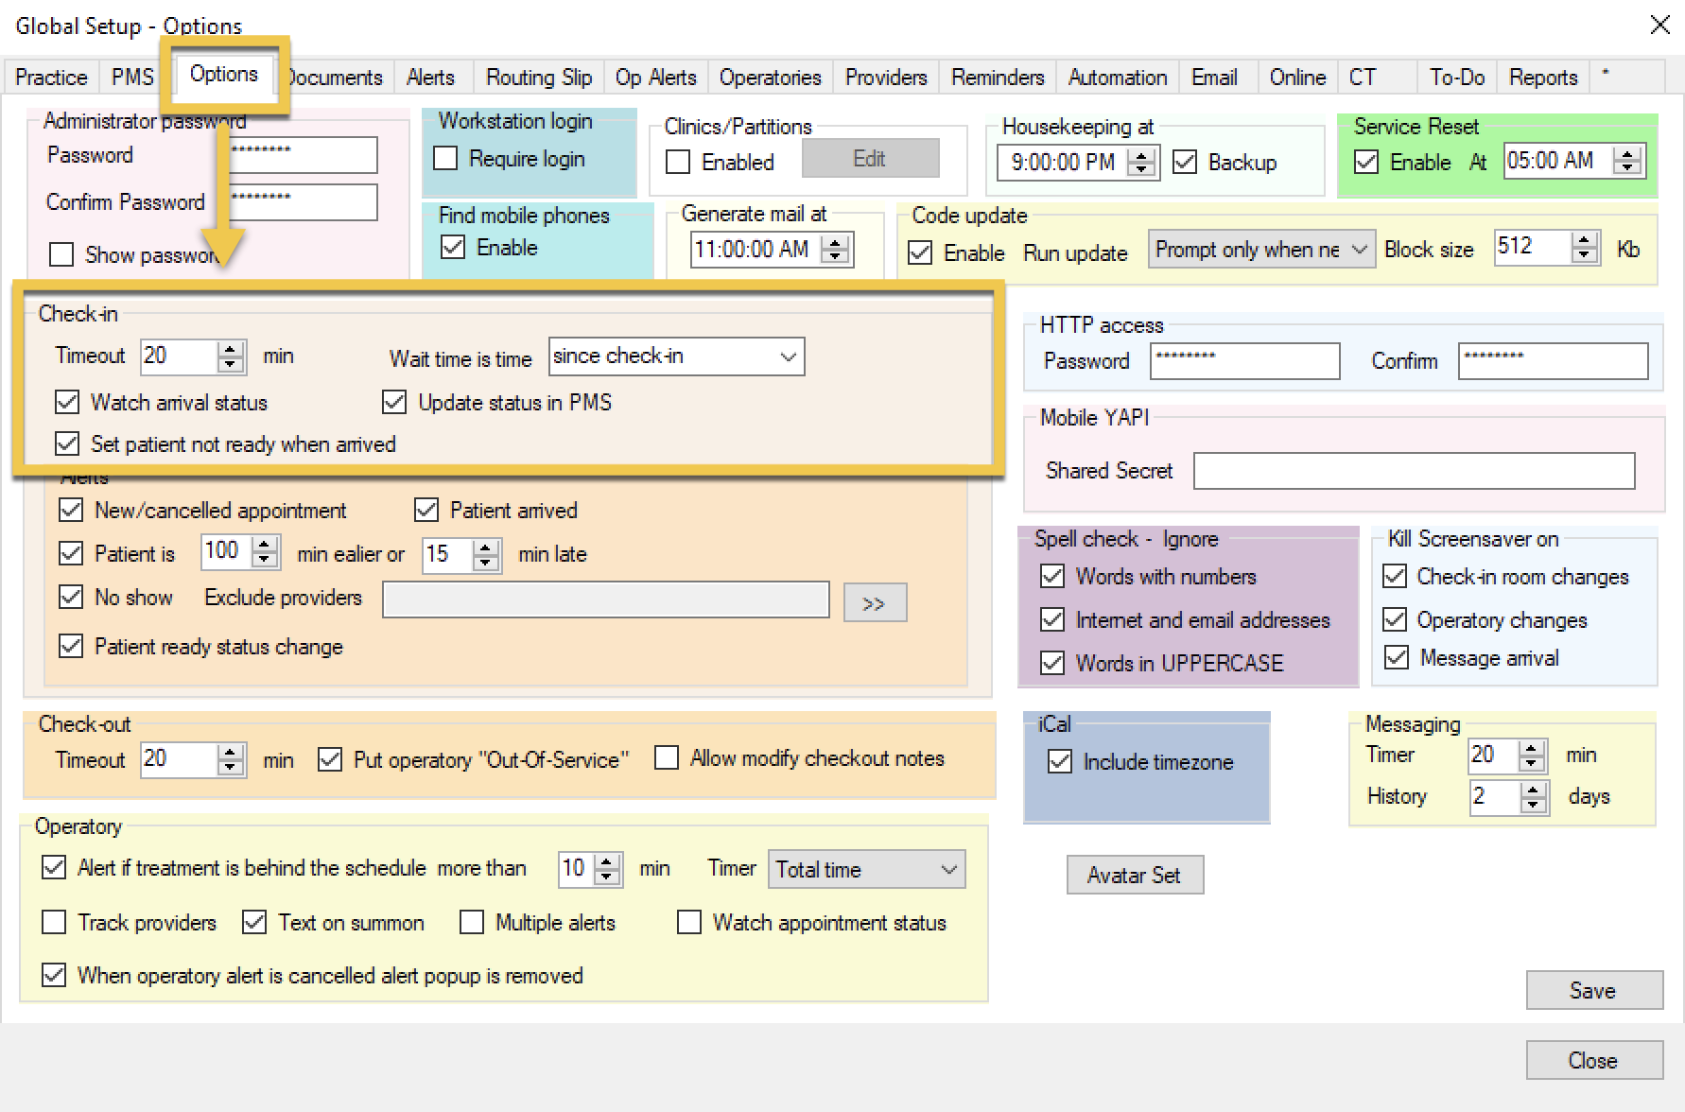Open the Email tab

coord(1214,78)
